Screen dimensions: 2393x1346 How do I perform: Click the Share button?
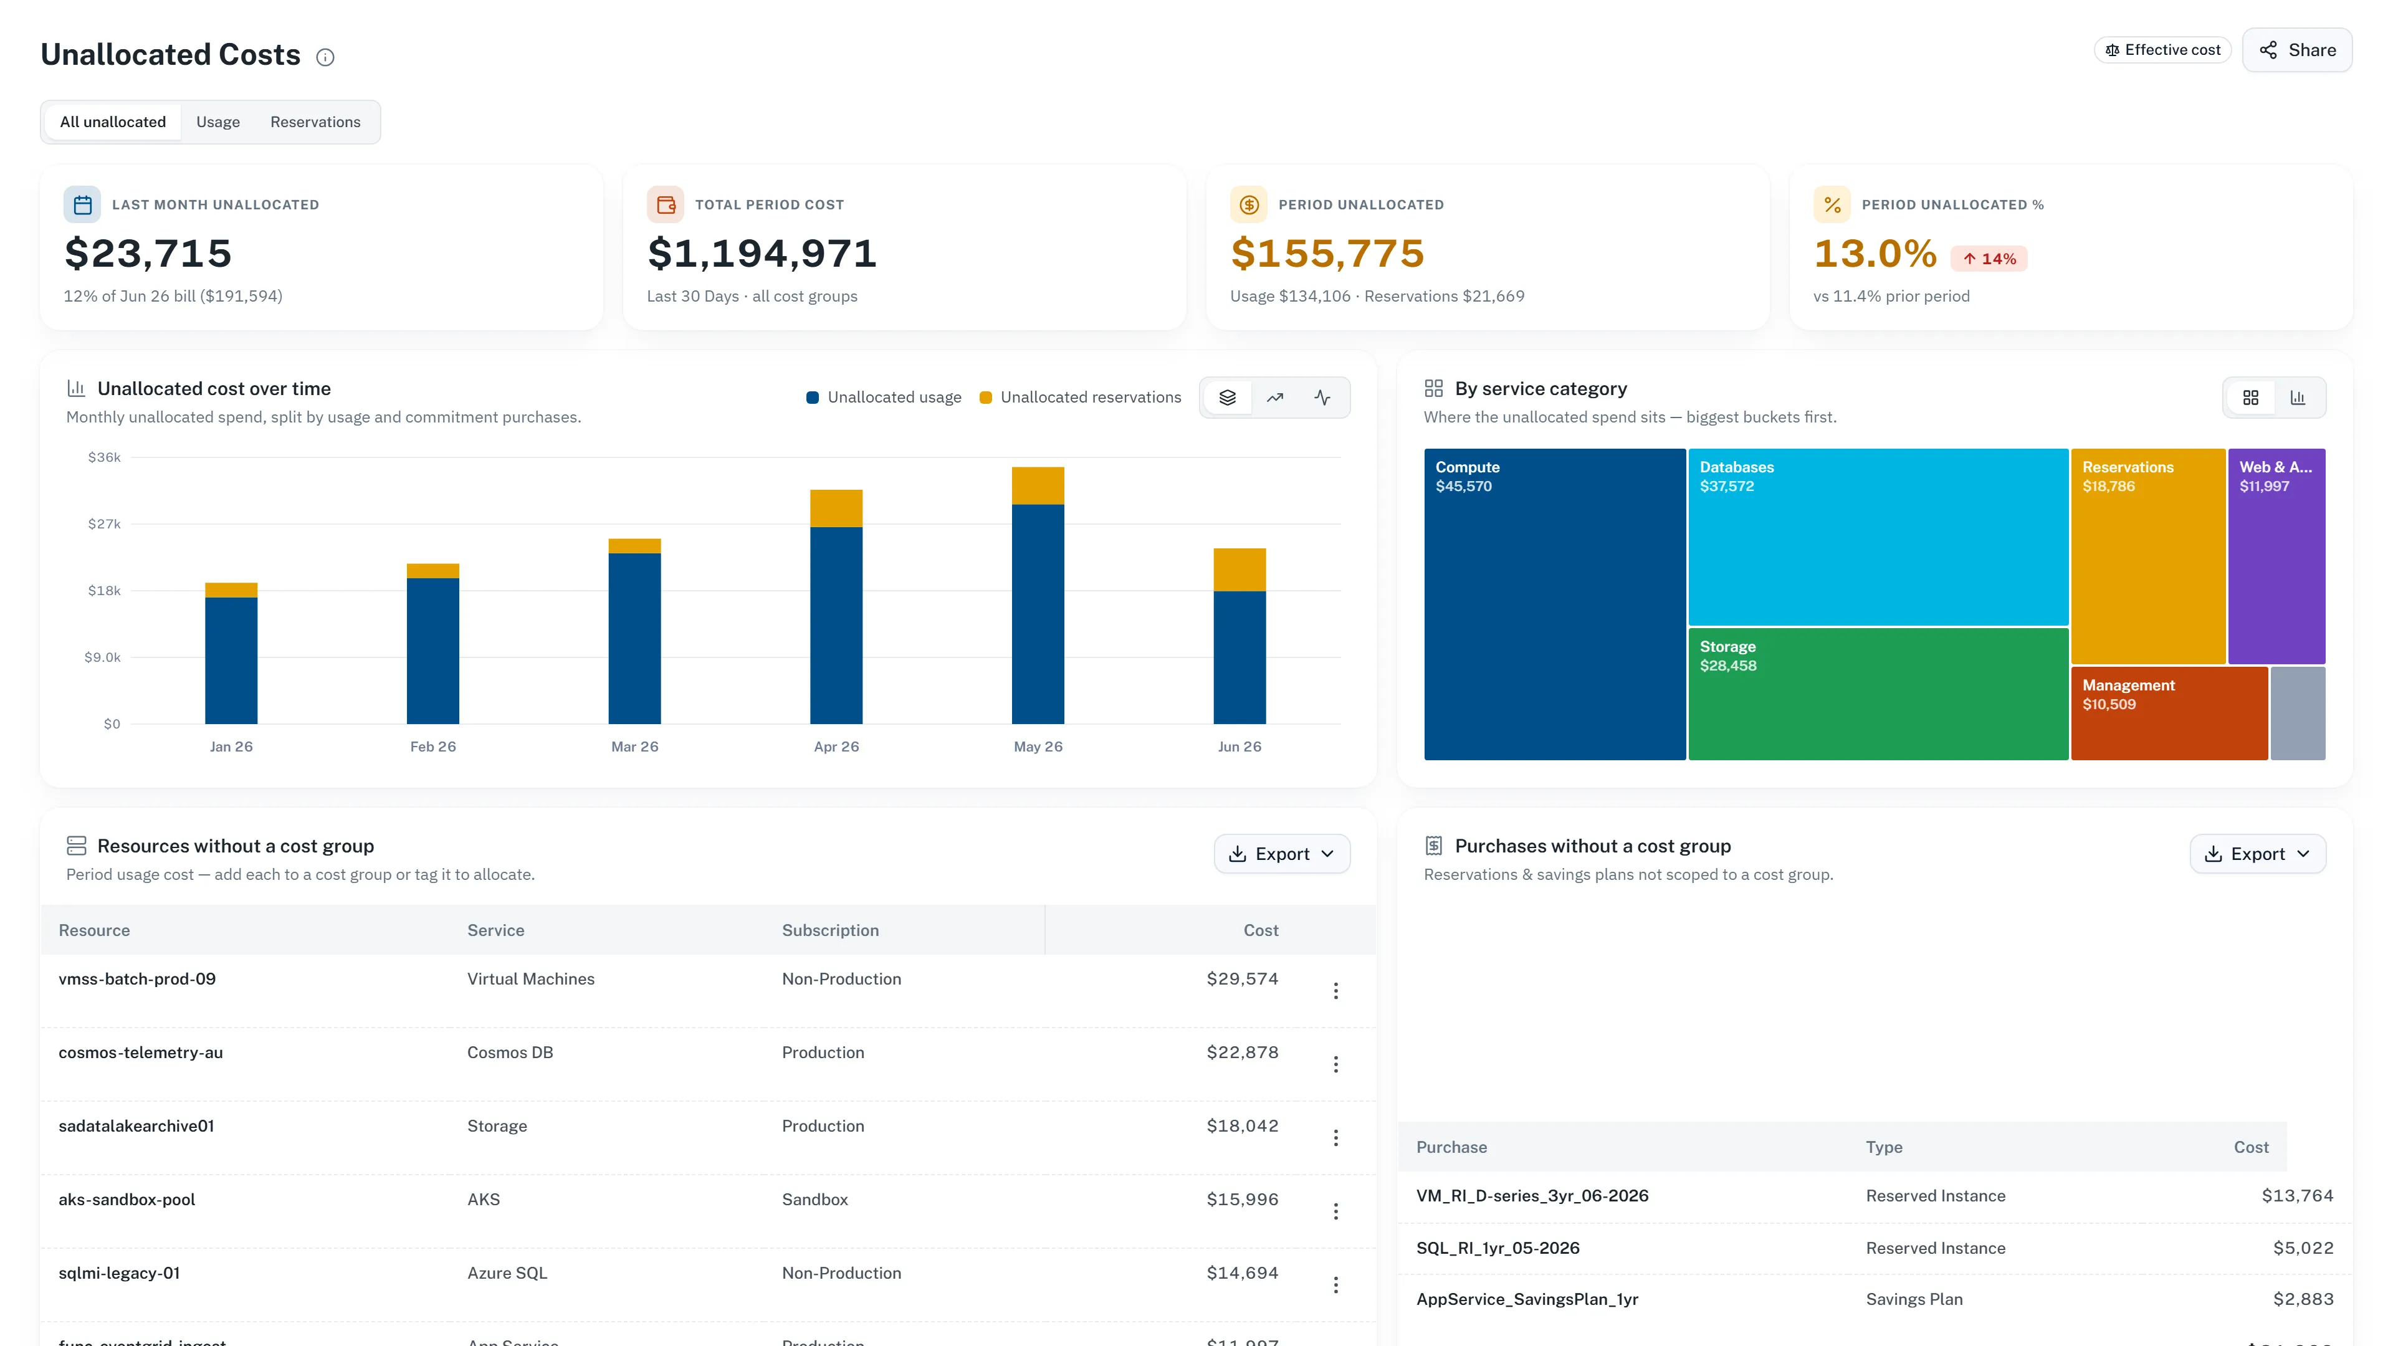[2296, 50]
